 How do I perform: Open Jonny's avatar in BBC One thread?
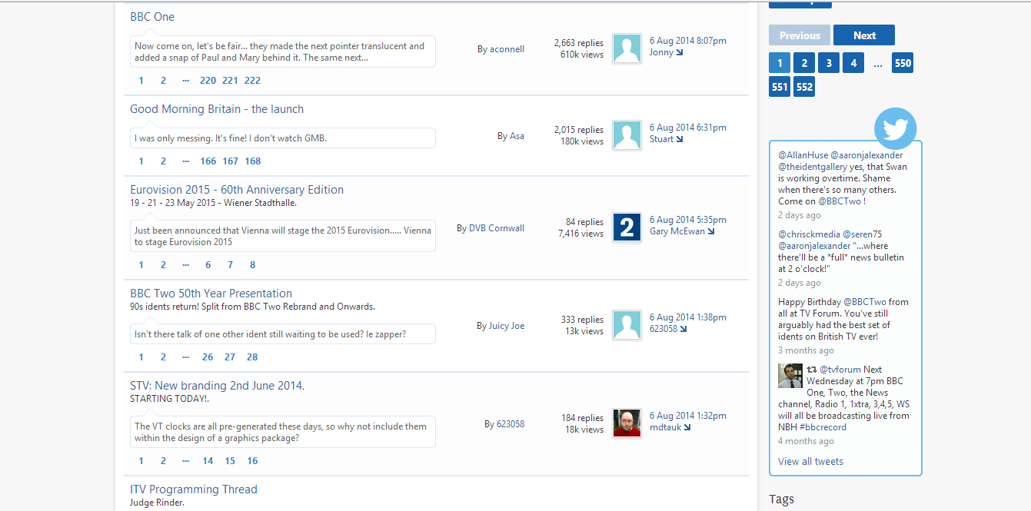(x=627, y=48)
